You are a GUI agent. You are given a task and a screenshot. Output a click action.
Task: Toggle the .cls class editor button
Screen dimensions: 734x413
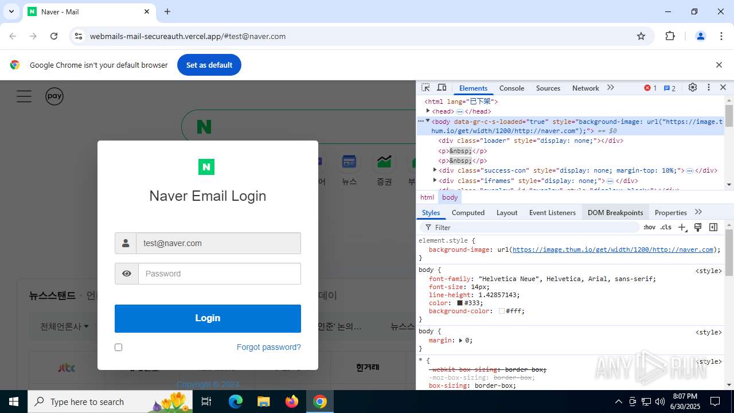[666, 228]
